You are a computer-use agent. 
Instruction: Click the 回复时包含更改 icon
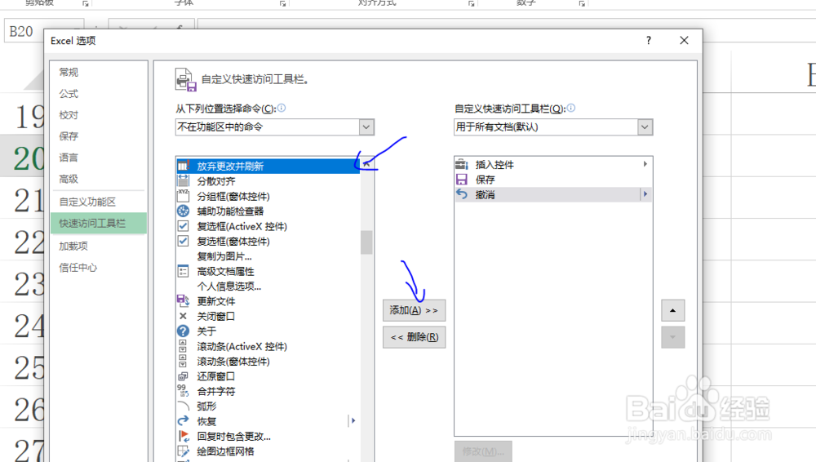click(183, 436)
